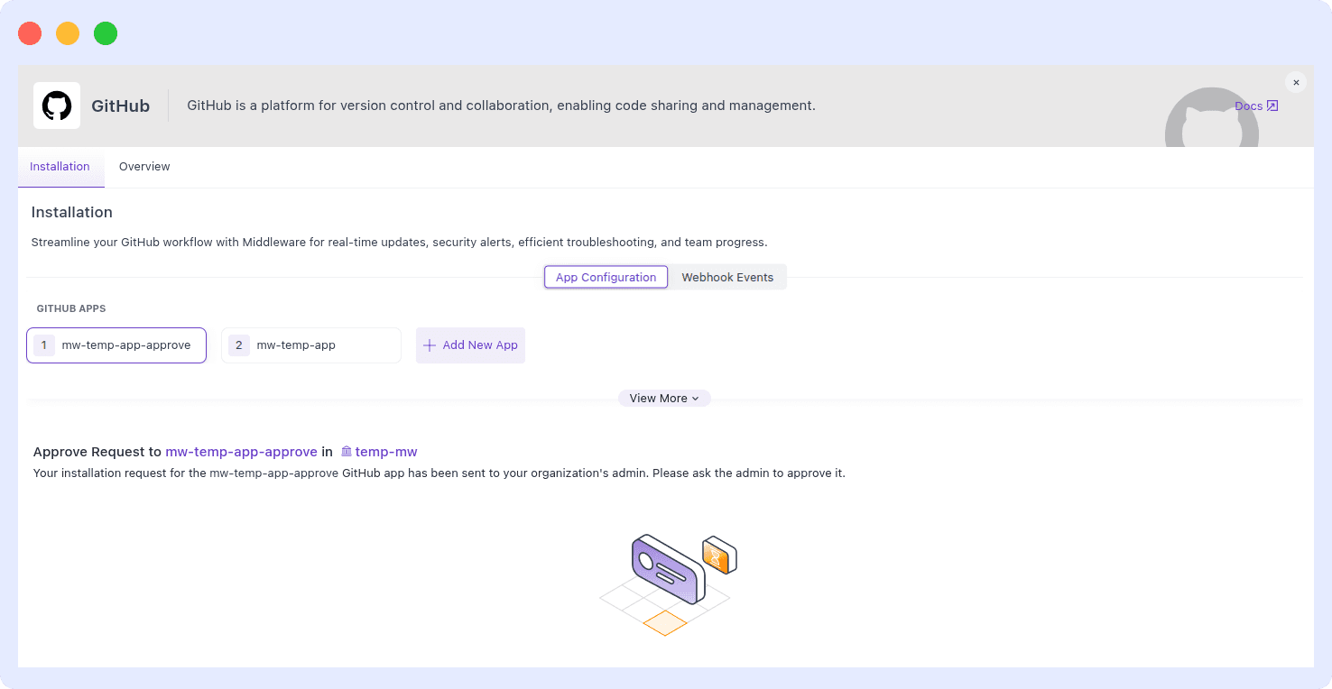1332x689 pixels.
Task: Click the Add New App button
Action: tap(470, 344)
